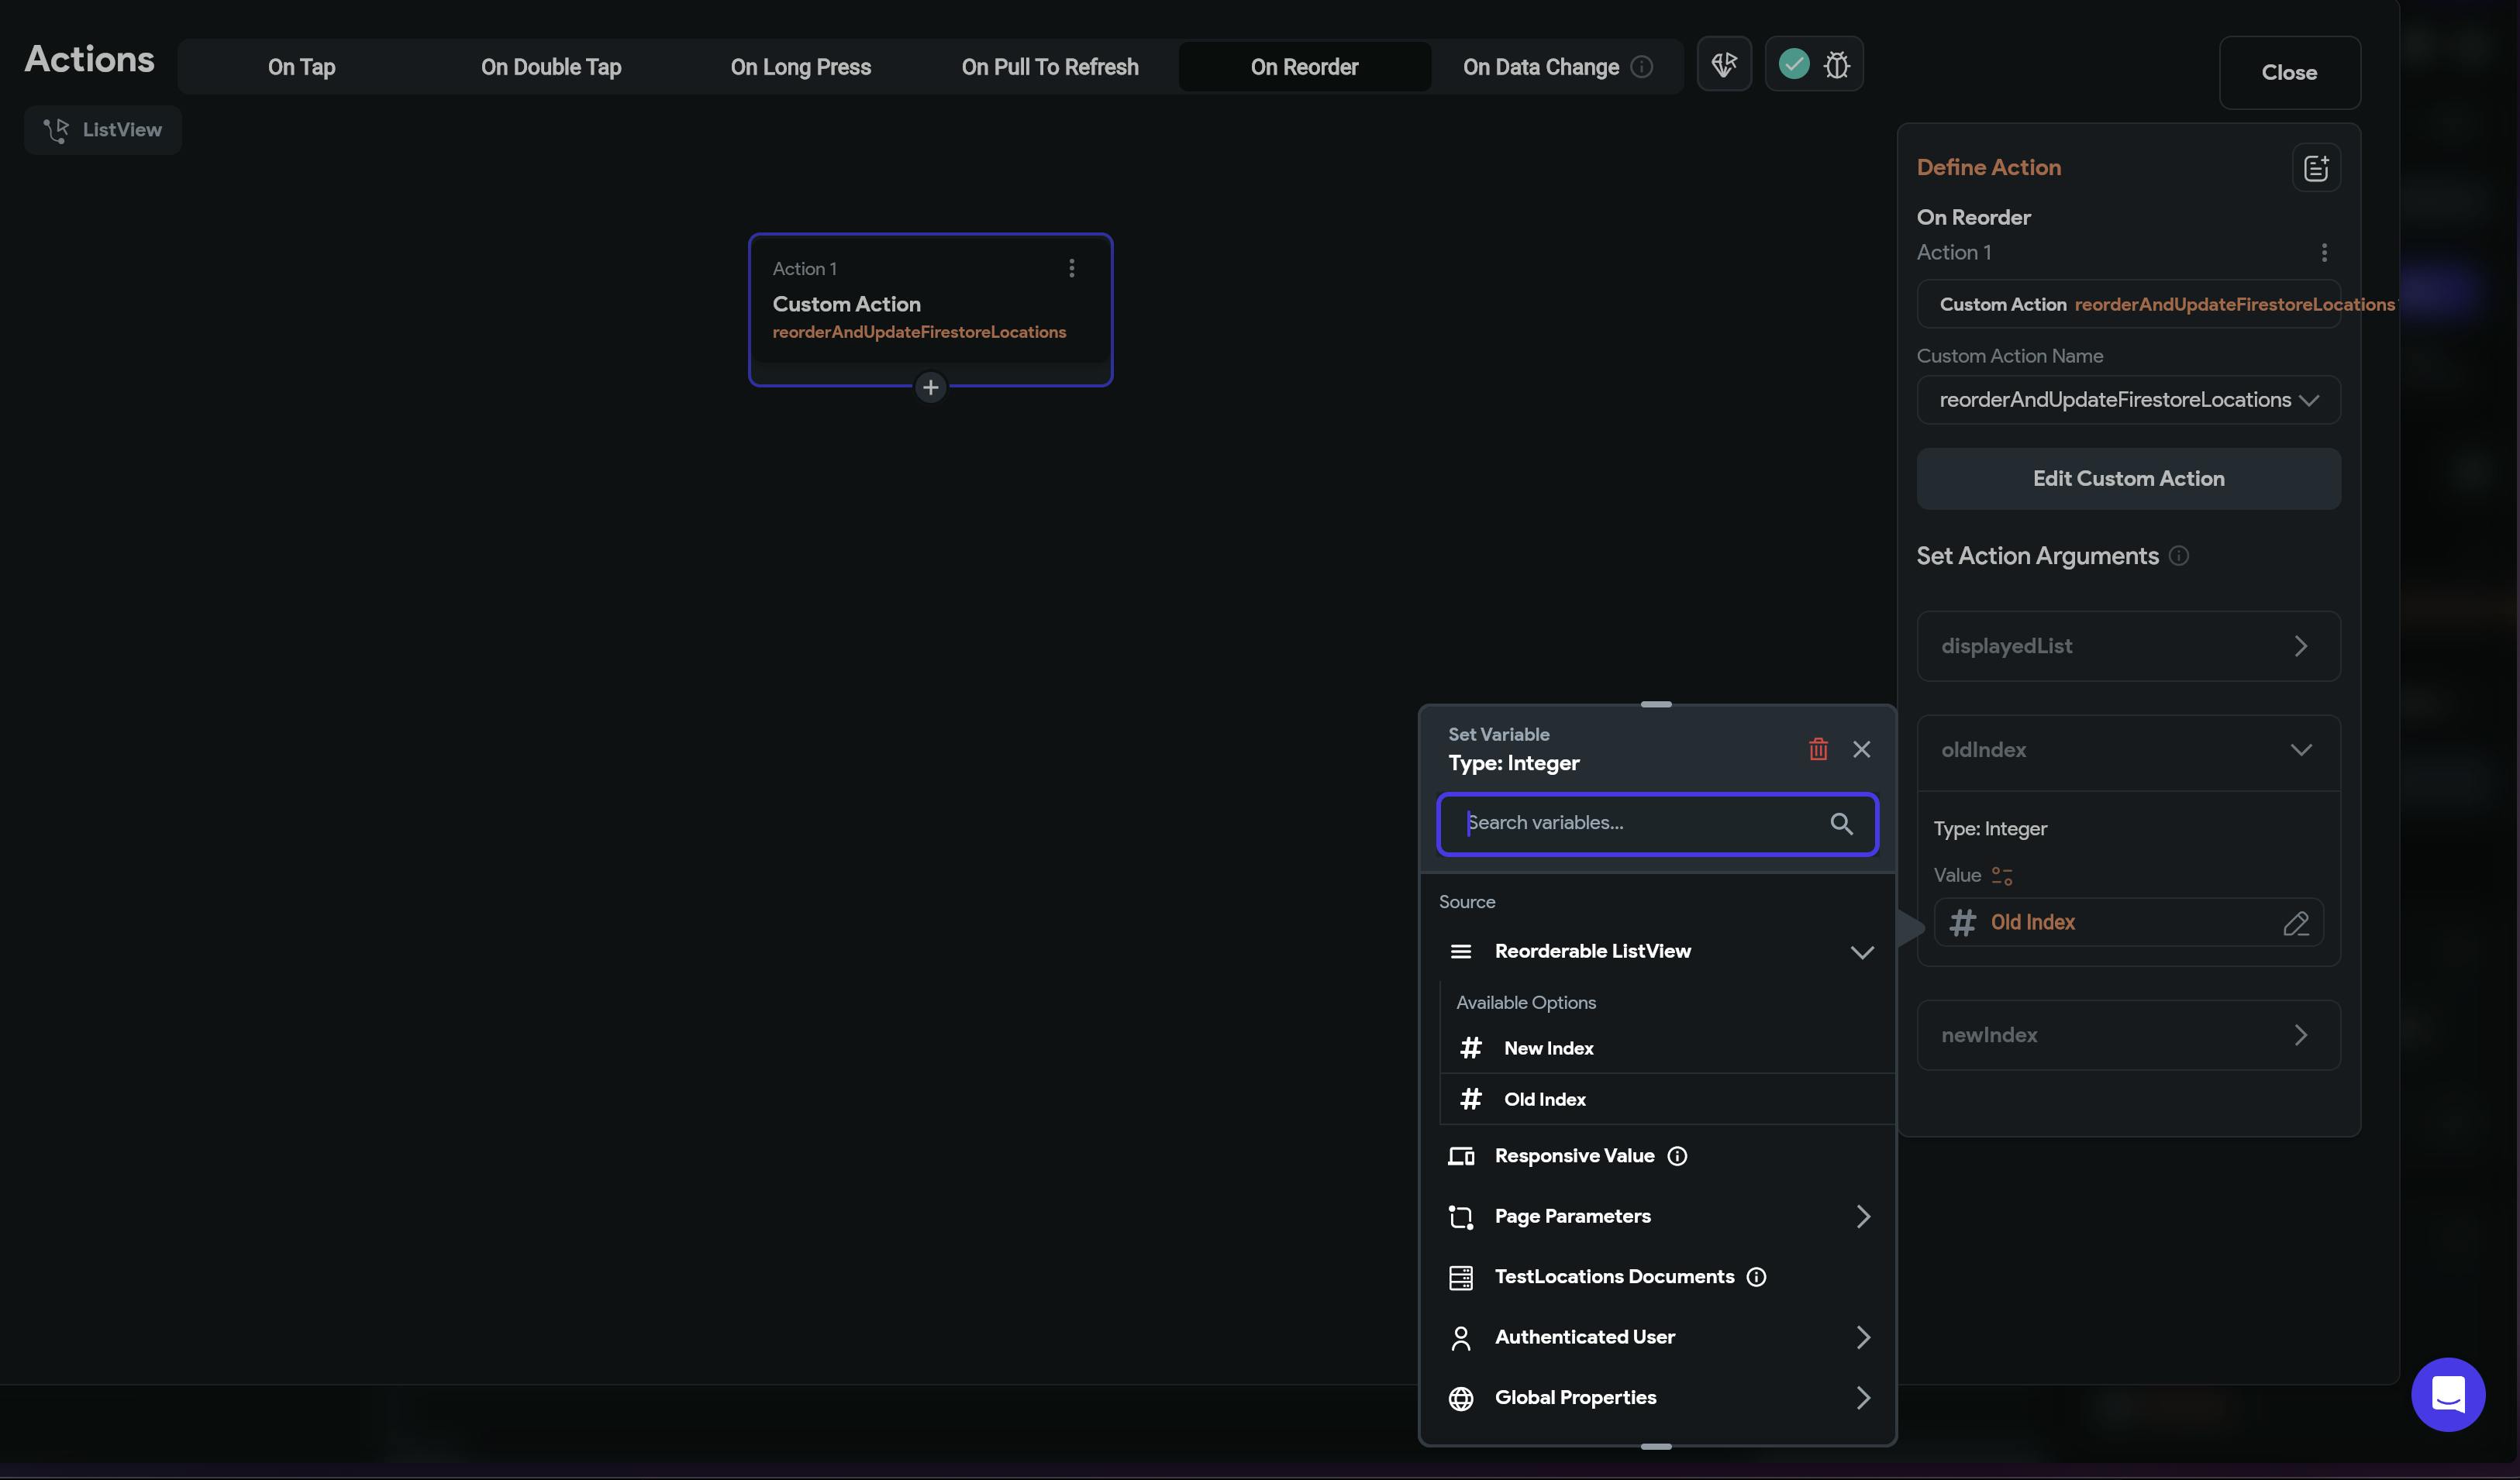Open the three-dot menu on Action 1 card
Image resolution: width=2520 pixels, height=1480 pixels.
click(x=1071, y=268)
